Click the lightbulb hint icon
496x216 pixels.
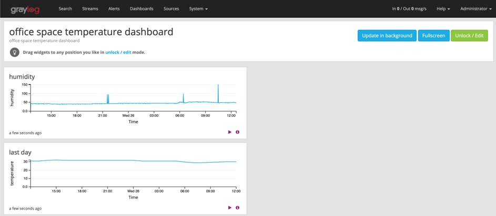[15, 52]
